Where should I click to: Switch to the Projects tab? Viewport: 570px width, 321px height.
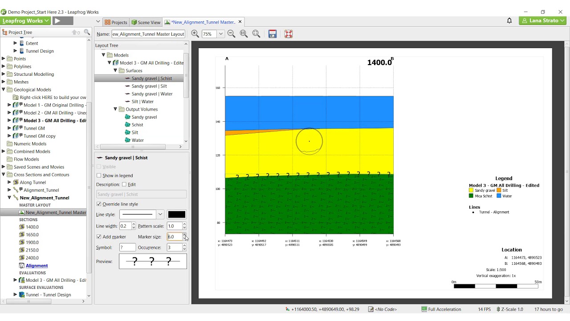click(116, 22)
